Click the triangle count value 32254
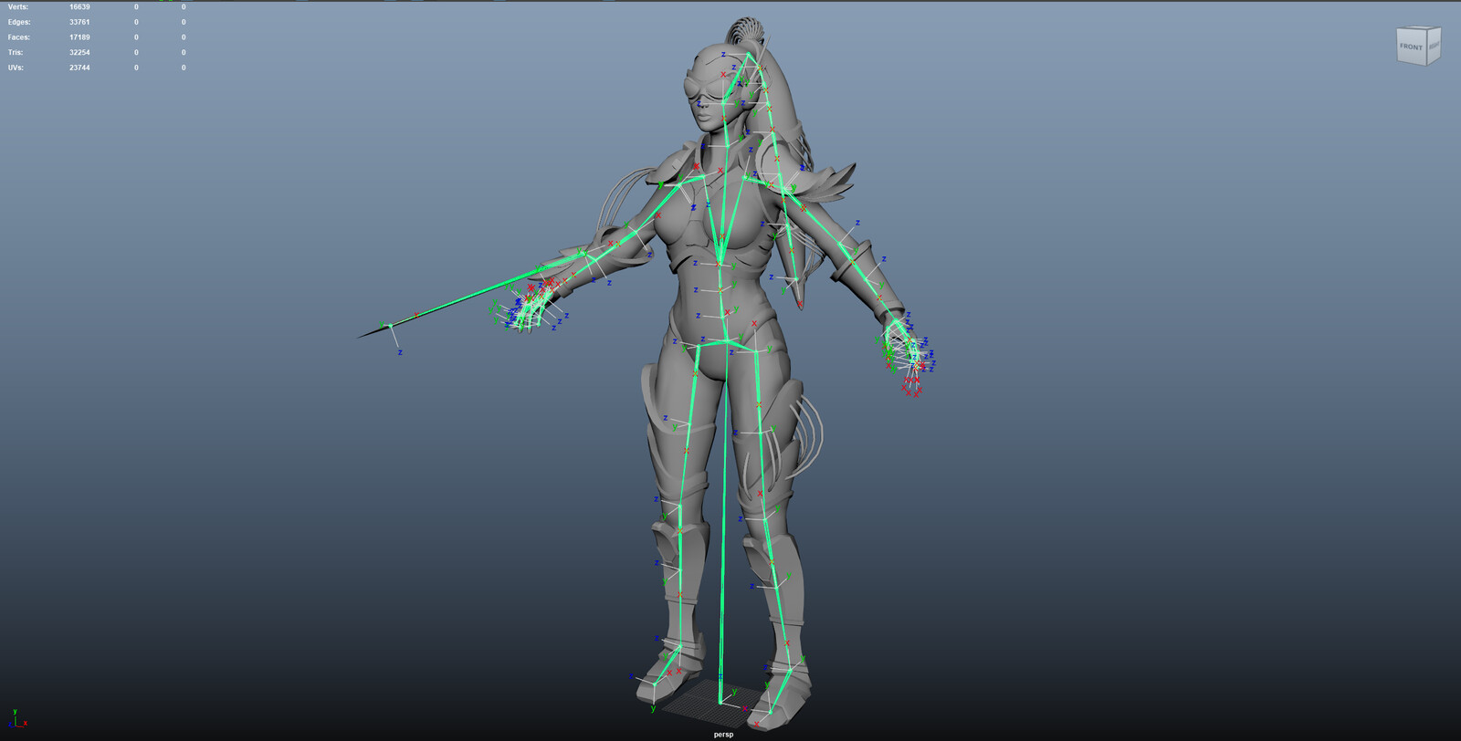Viewport: 1461px width, 741px height. tap(79, 52)
